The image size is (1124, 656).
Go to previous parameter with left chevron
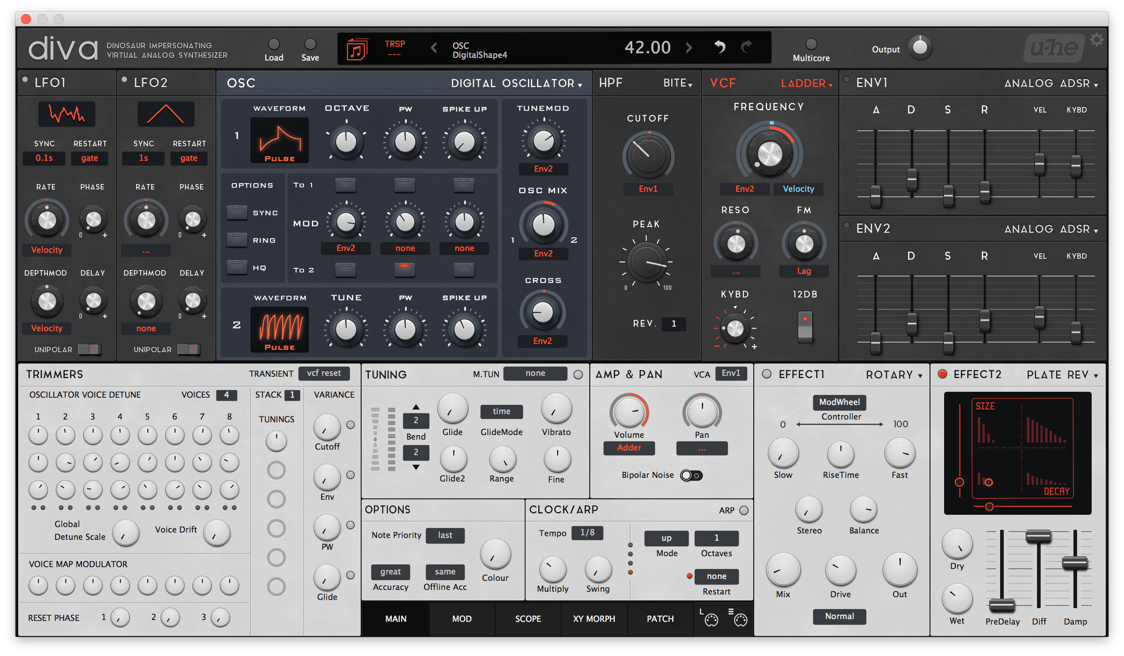(x=434, y=47)
